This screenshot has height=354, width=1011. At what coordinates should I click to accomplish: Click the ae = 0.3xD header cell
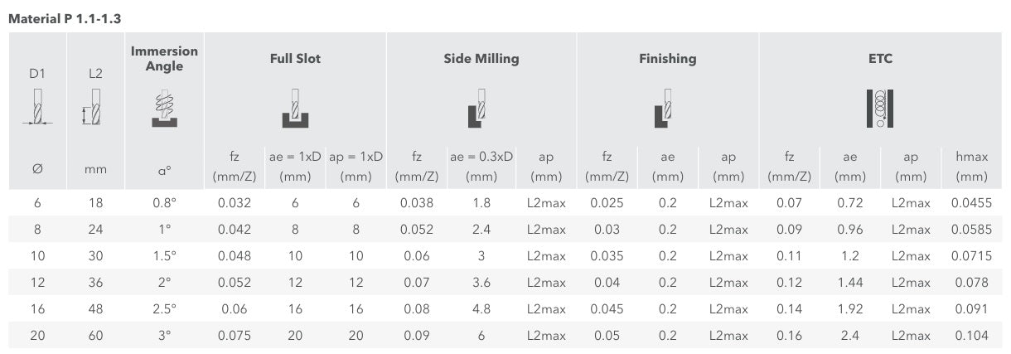click(481, 166)
